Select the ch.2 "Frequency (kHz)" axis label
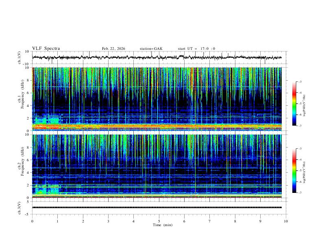 22,161
